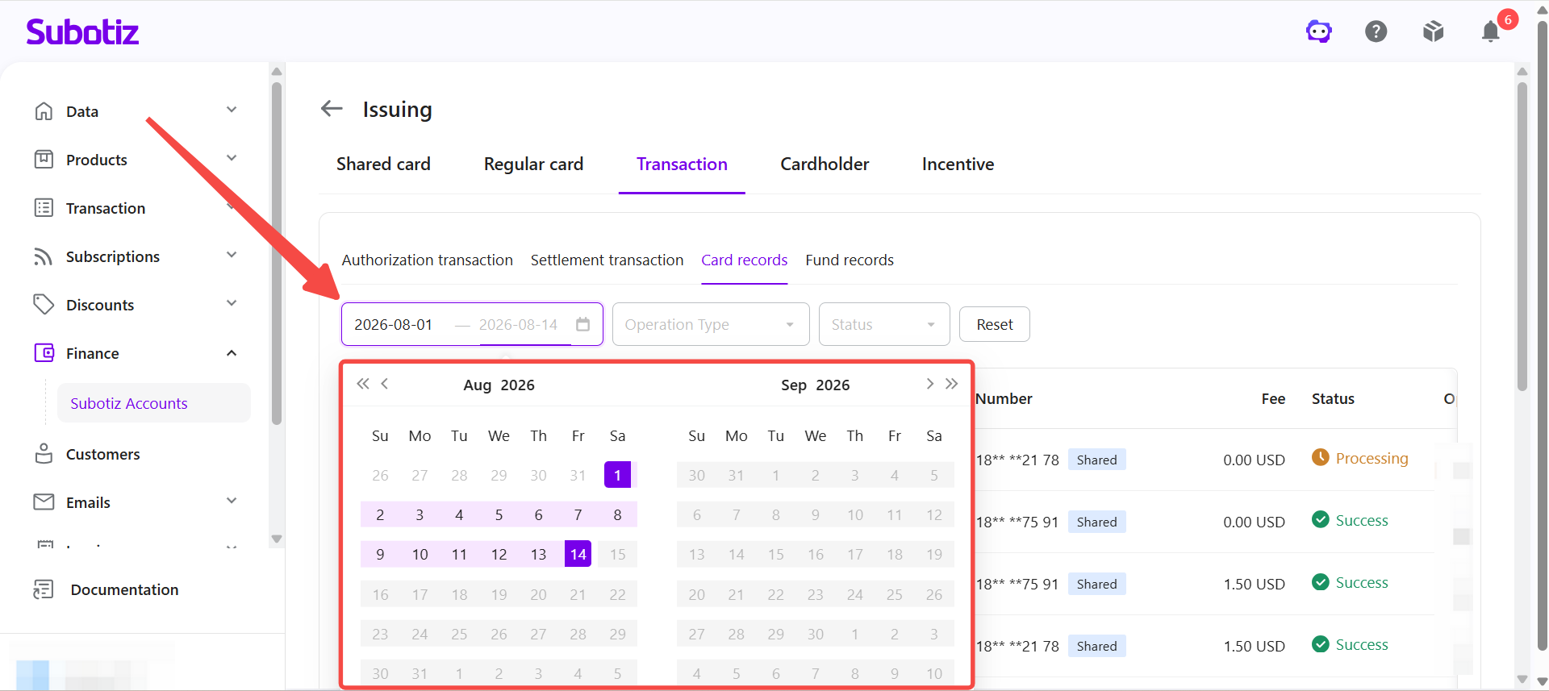The height and width of the screenshot is (691, 1549).
Task: Click end date field 2026-08-14
Action: (518, 324)
